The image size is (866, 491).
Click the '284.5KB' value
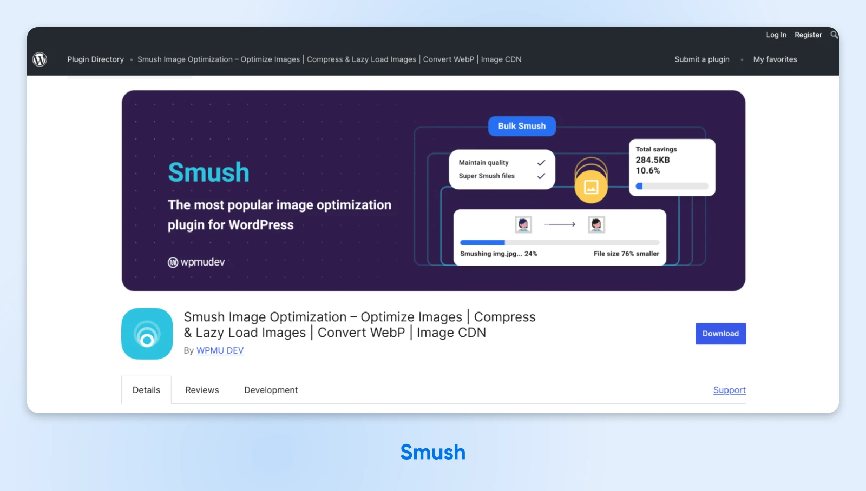point(653,160)
